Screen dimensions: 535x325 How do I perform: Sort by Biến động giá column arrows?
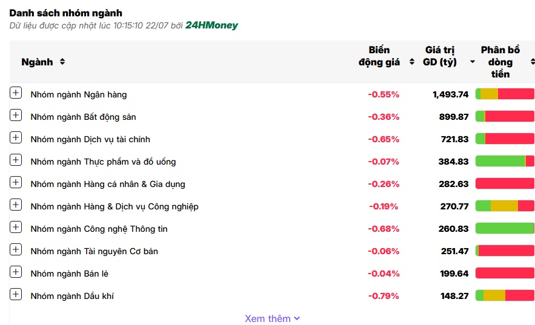[412, 62]
